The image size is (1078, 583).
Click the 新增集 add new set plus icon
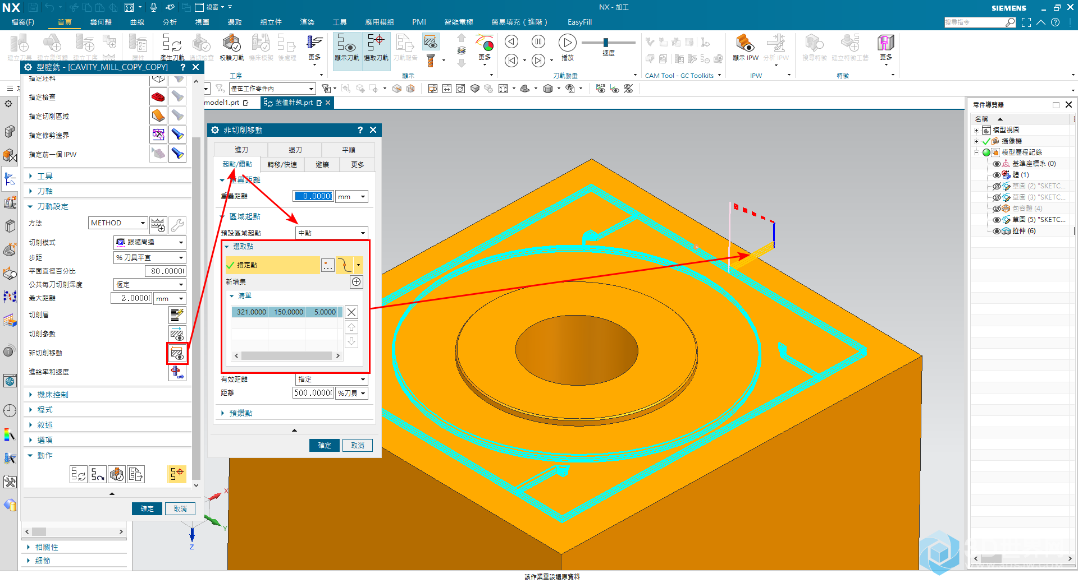click(x=356, y=282)
